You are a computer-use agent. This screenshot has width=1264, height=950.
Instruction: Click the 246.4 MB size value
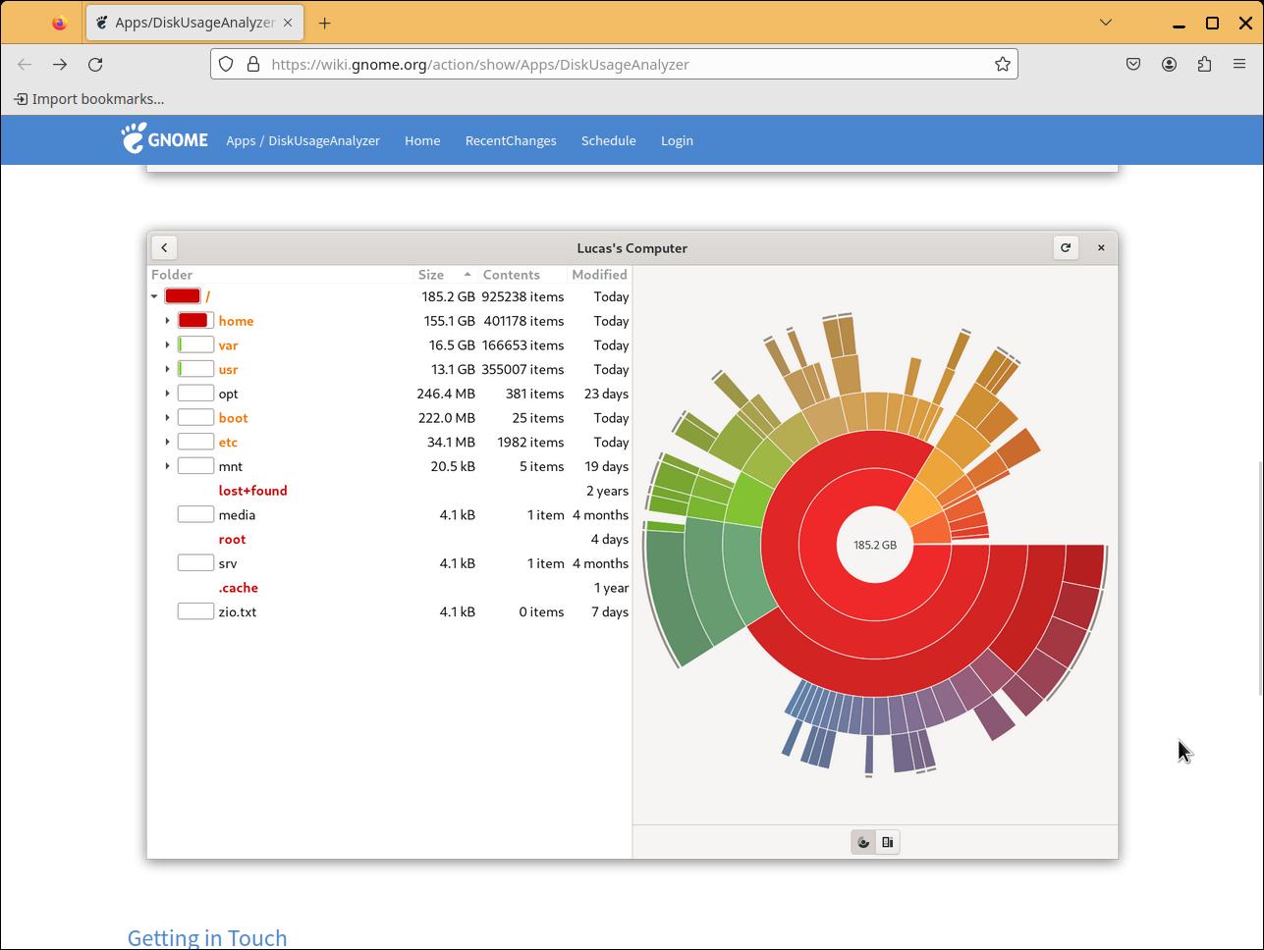[446, 394]
